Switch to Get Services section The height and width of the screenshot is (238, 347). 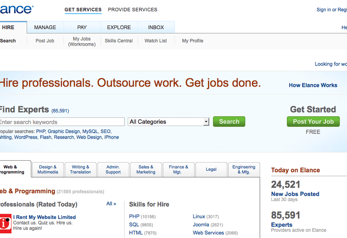(x=83, y=10)
